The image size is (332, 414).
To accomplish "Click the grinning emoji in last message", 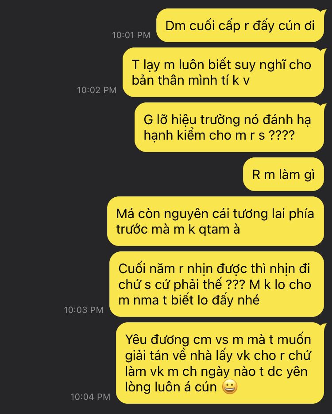I will [230, 387].
